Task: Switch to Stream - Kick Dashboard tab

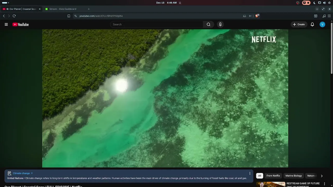Action: click(x=63, y=9)
